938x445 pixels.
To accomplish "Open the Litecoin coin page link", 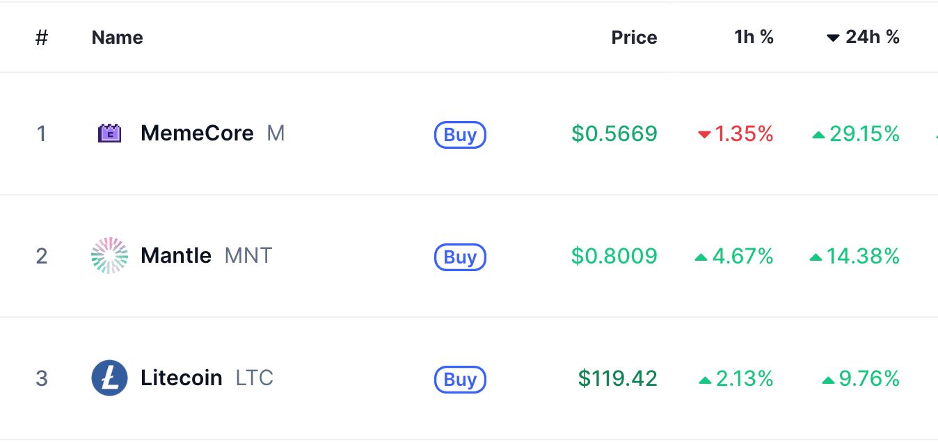I will coord(182,378).
